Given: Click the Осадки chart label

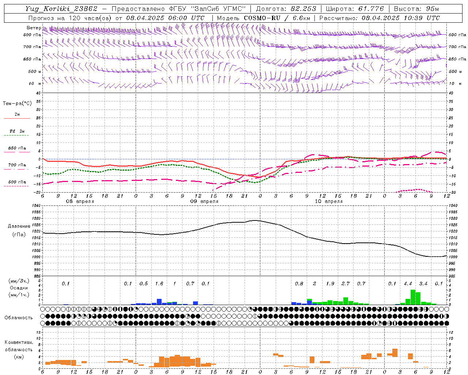Looking at the screenshot, I should click(19, 288).
